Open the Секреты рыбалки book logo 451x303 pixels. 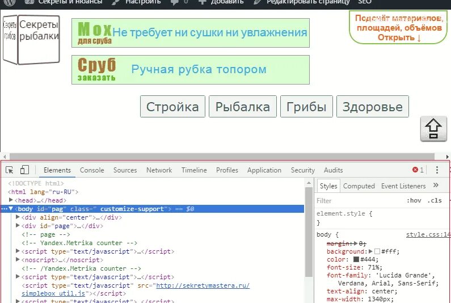coord(39,39)
